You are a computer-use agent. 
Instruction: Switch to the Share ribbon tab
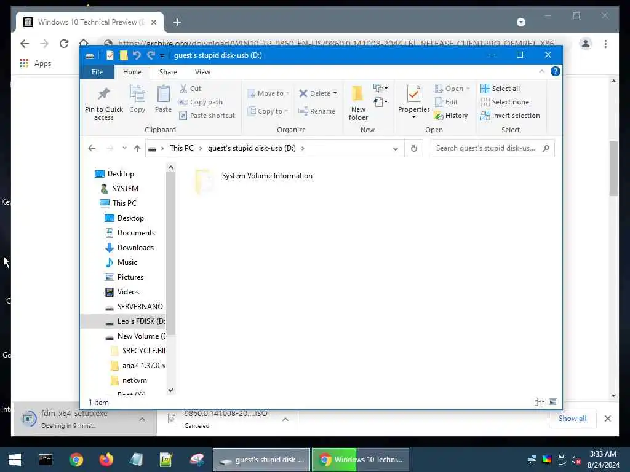[x=168, y=72]
